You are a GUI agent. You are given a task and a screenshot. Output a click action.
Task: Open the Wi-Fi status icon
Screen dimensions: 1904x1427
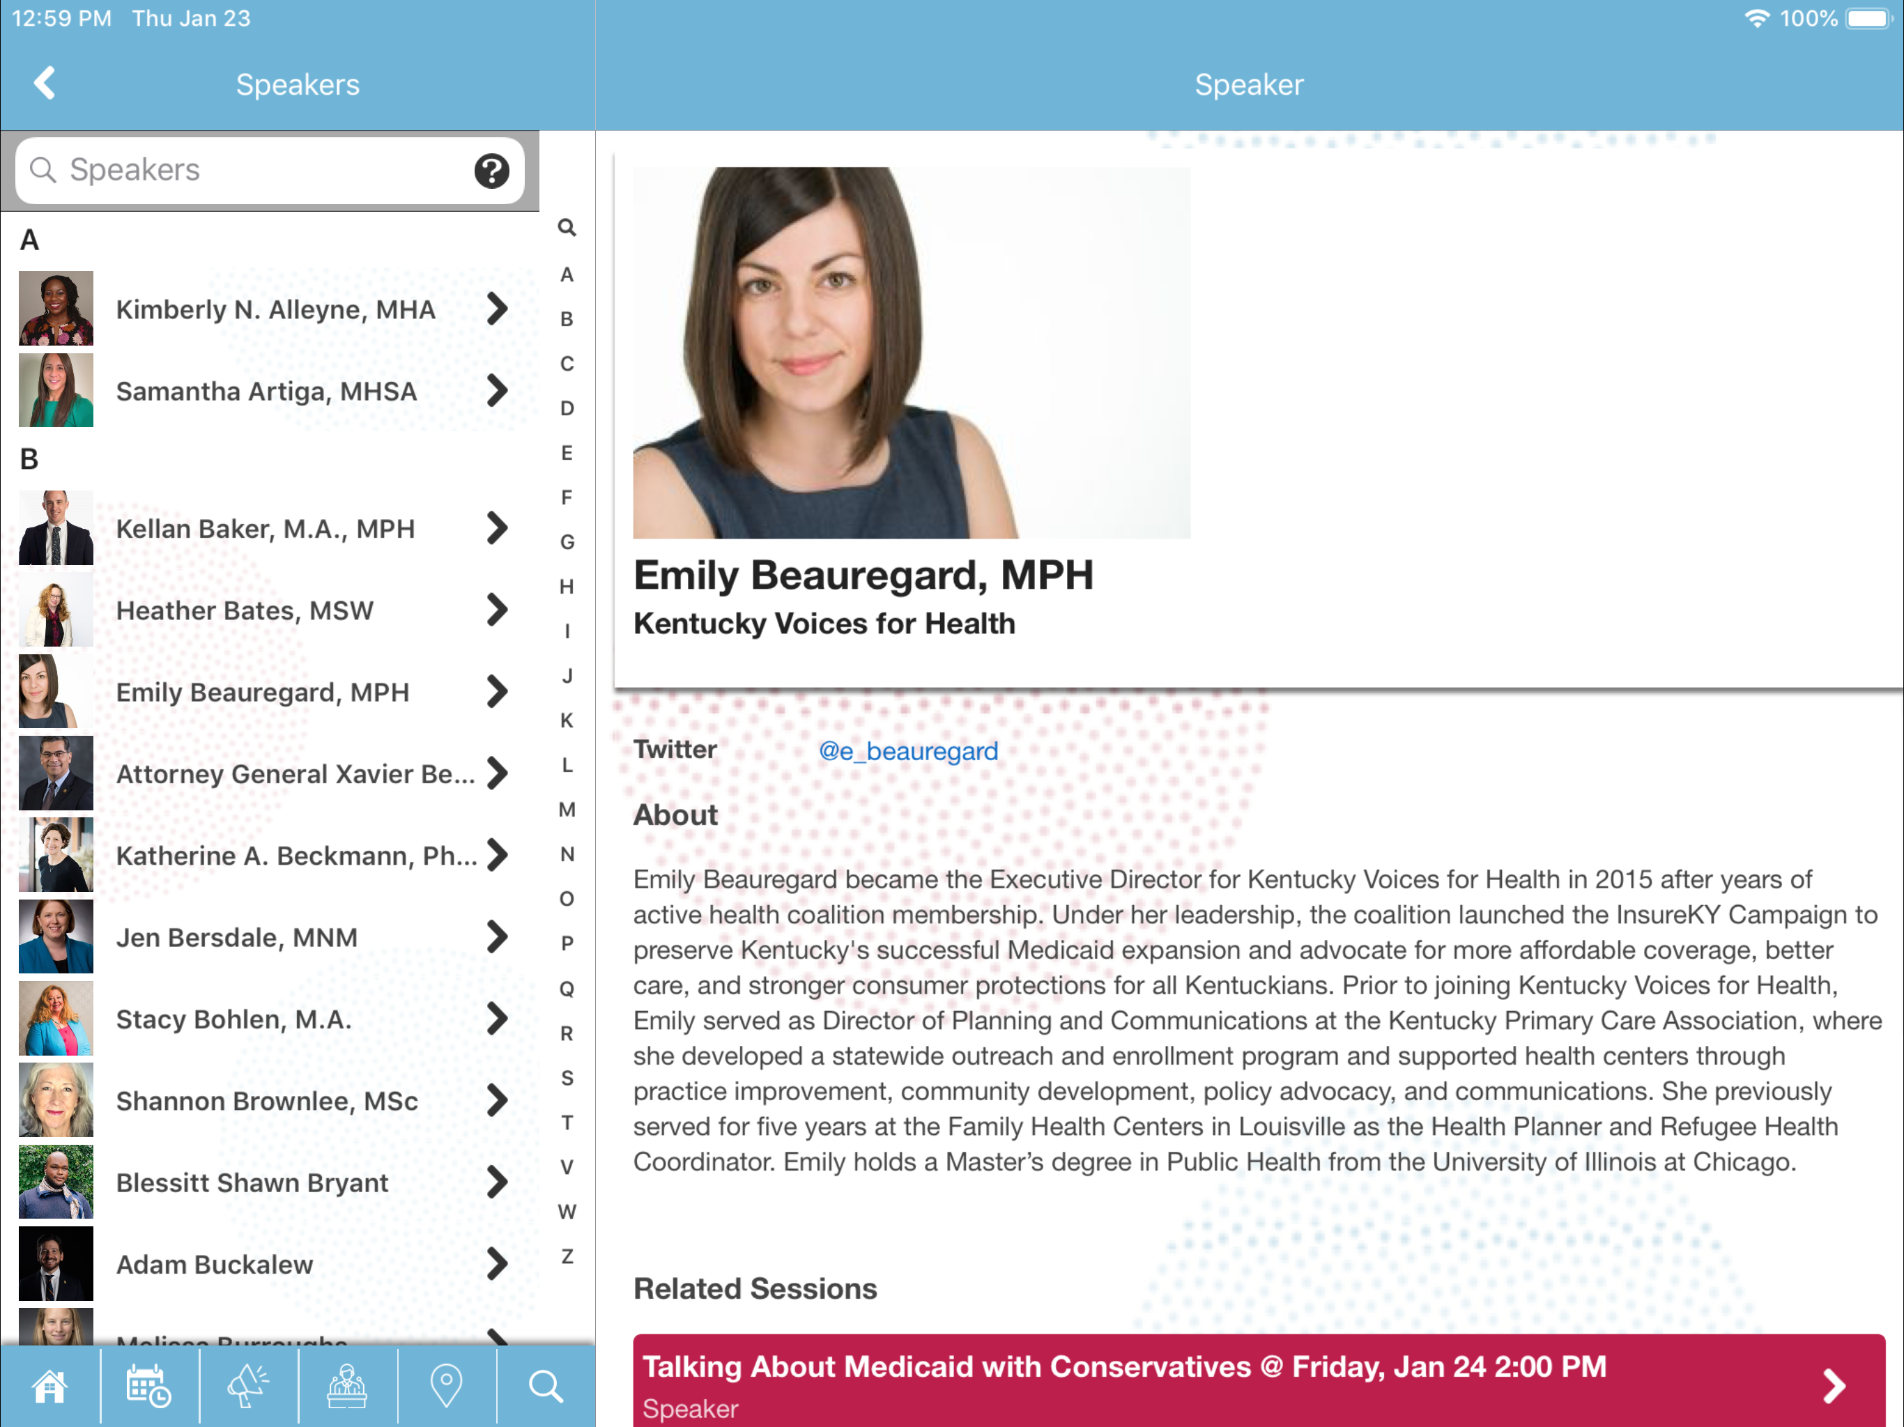pyautogui.click(x=1756, y=18)
